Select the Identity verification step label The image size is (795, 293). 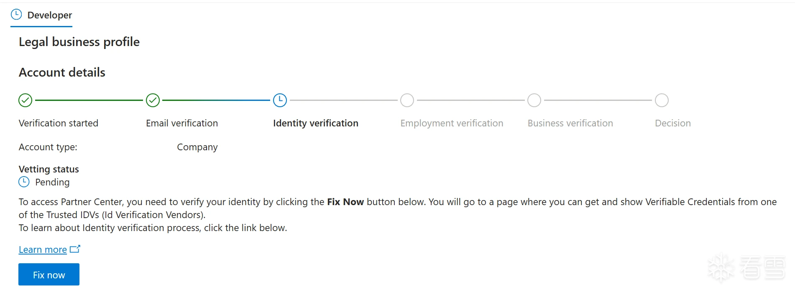pyautogui.click(x=316, y=123)
